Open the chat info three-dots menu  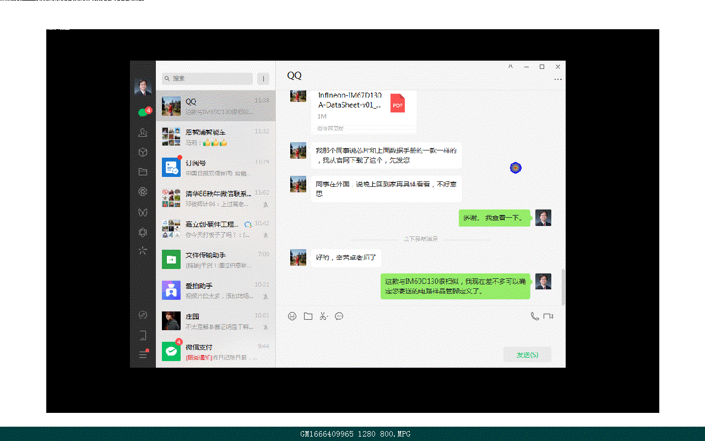pos(558,79)
